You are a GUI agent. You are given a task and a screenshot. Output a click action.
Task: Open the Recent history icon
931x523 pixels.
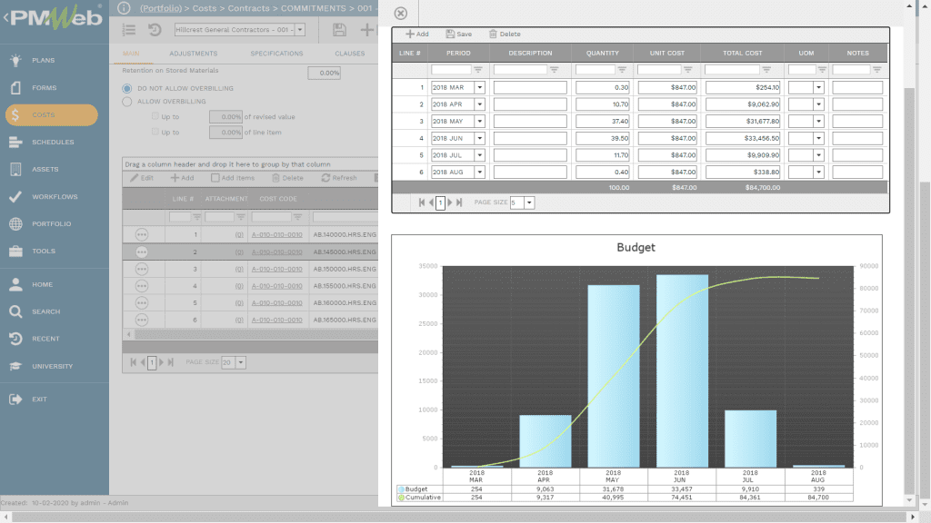pos(15,339)
